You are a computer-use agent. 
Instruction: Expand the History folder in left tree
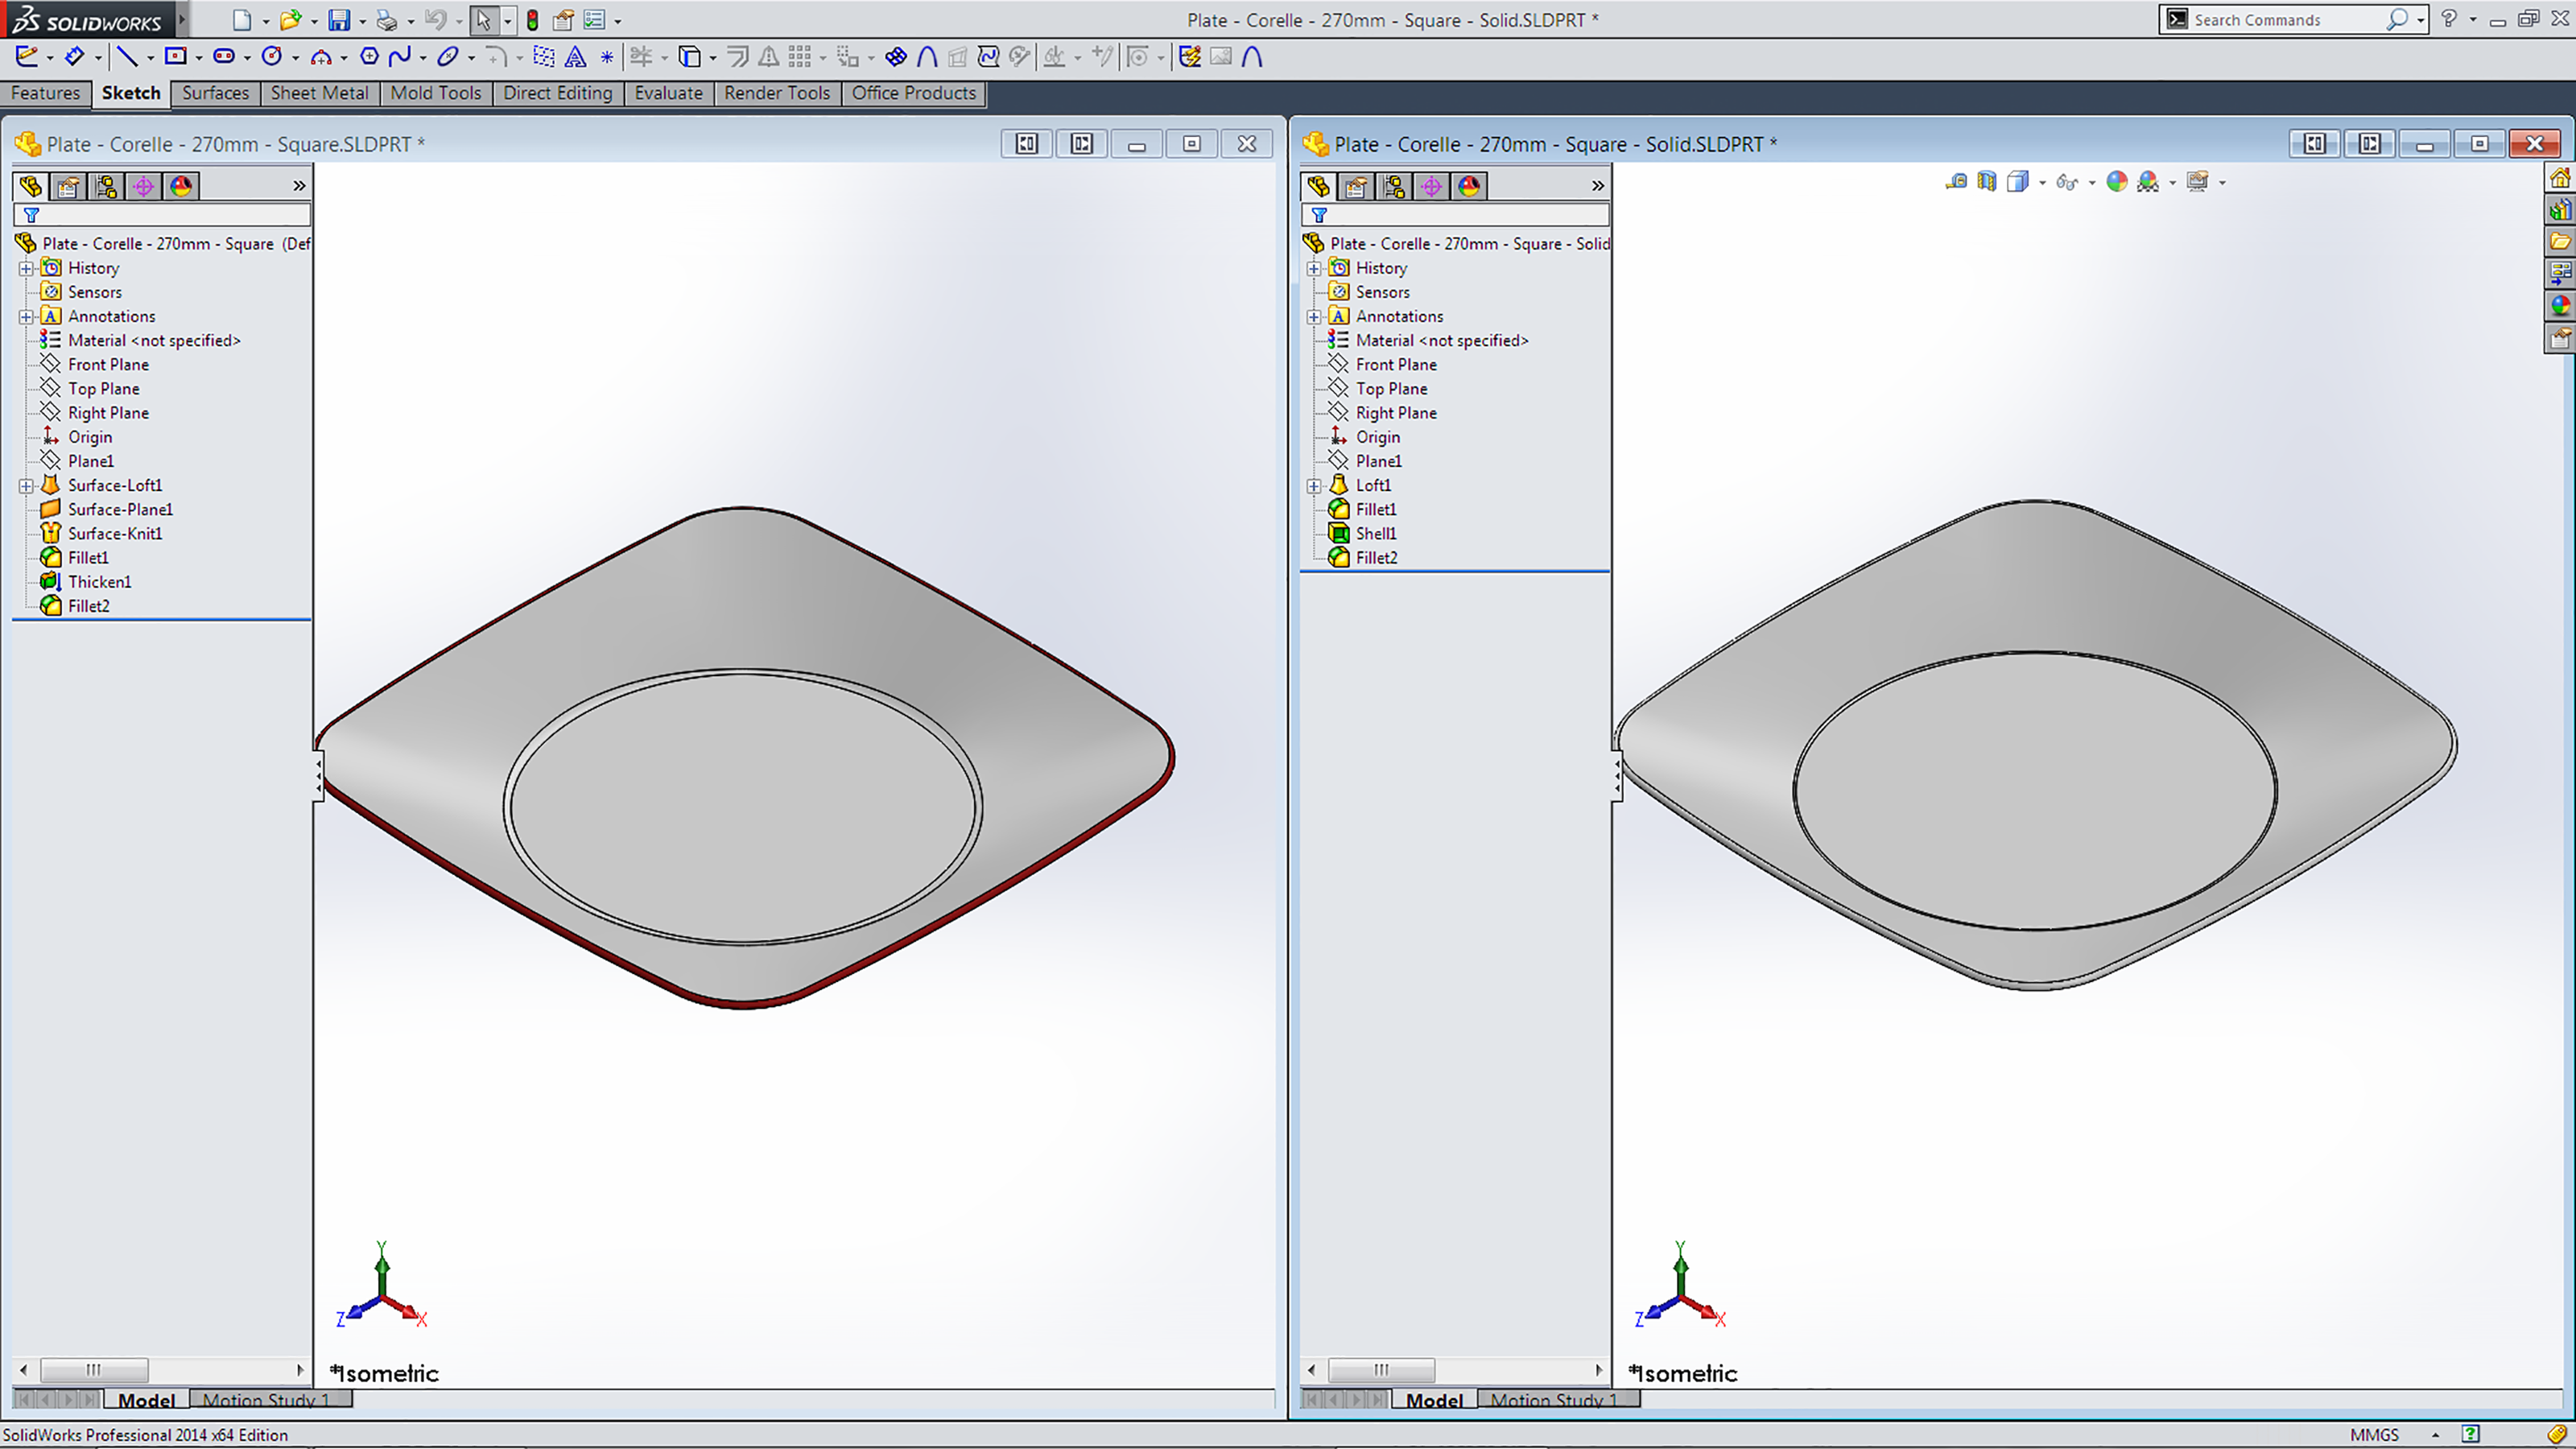pos(26,268)
